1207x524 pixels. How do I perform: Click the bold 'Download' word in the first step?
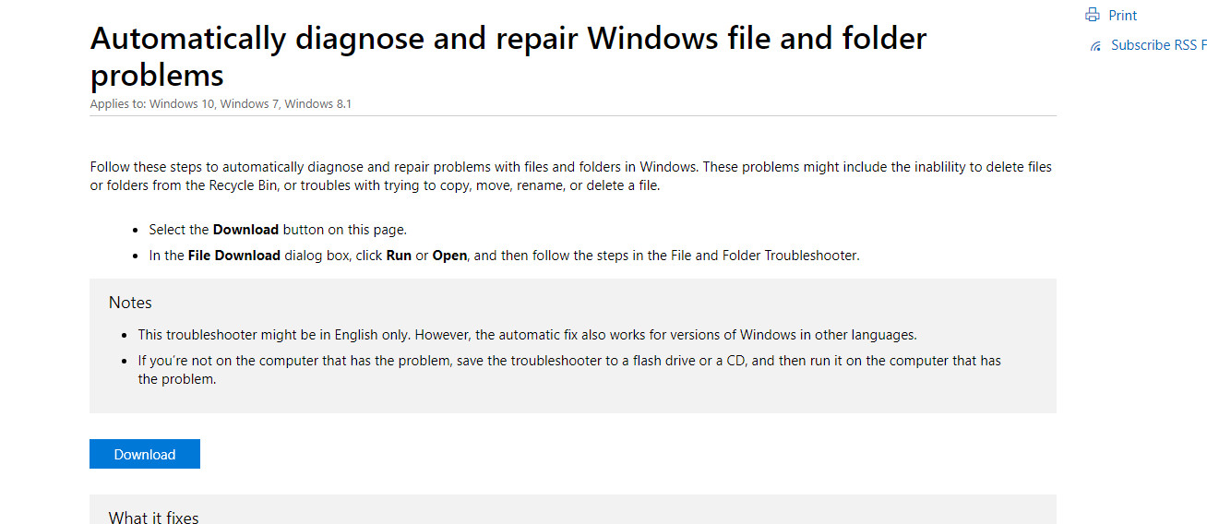245,230
